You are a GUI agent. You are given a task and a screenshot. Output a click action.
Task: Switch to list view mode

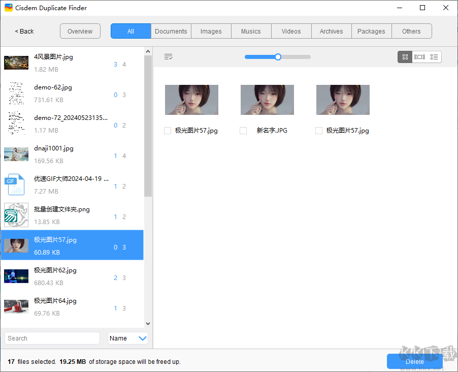click(434, 56)
